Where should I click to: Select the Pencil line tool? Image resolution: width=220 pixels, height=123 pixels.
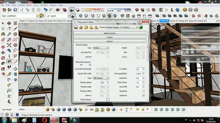(15, 29)
